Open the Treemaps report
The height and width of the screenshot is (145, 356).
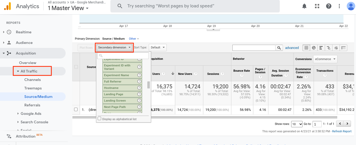[x=33, y=88]
